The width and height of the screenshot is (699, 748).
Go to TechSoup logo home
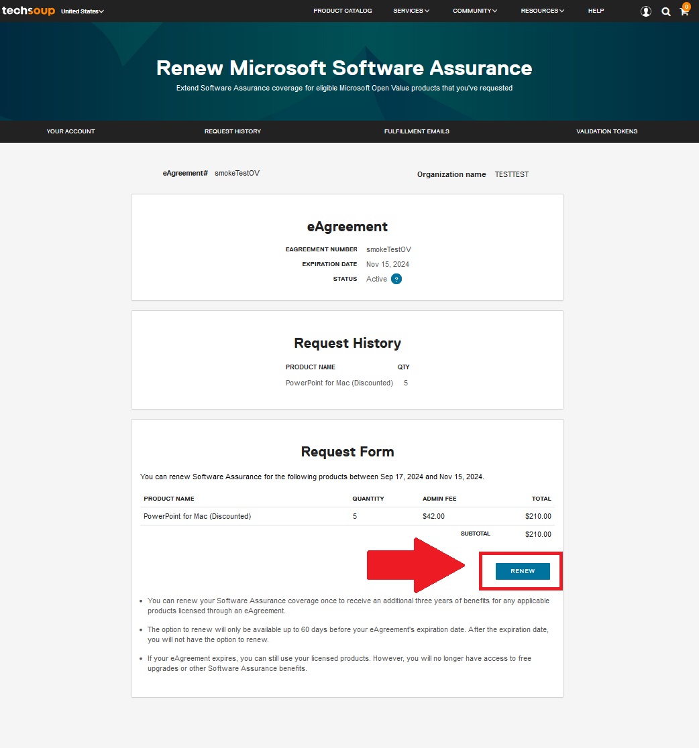[x=28, y=11]
